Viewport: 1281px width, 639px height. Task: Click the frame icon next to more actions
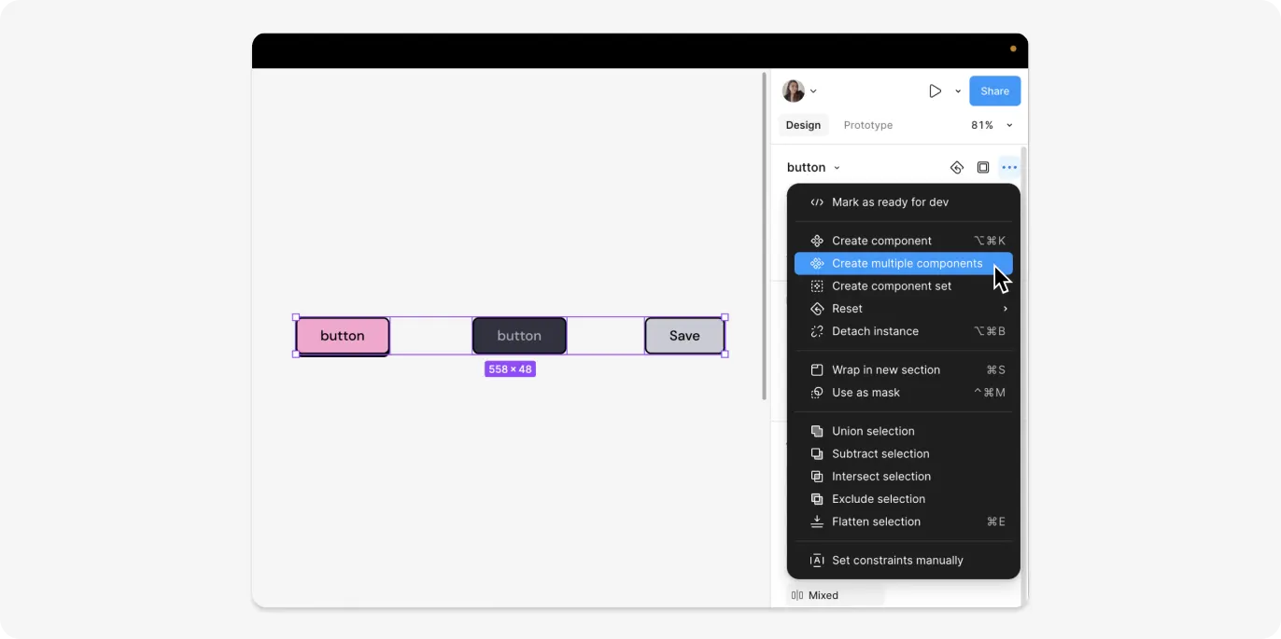point(983,168)
